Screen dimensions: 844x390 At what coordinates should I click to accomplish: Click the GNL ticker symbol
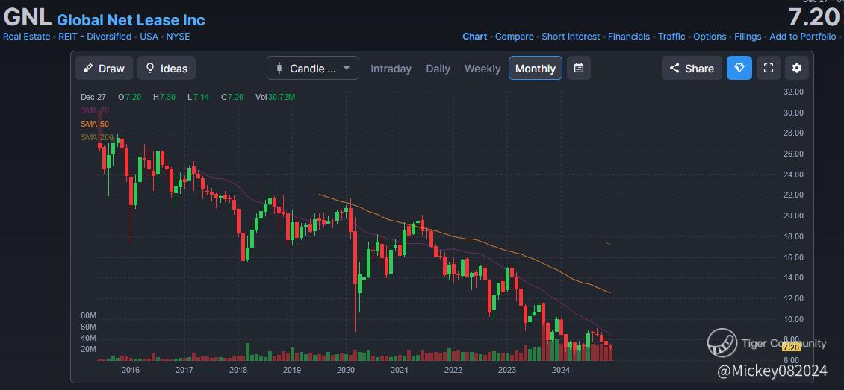click(27, 17)
